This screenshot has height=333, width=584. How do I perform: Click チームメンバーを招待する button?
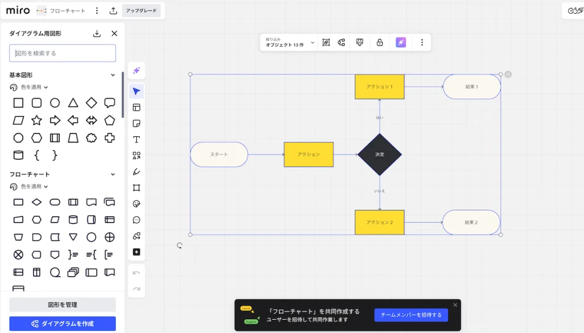pos(411,315)
